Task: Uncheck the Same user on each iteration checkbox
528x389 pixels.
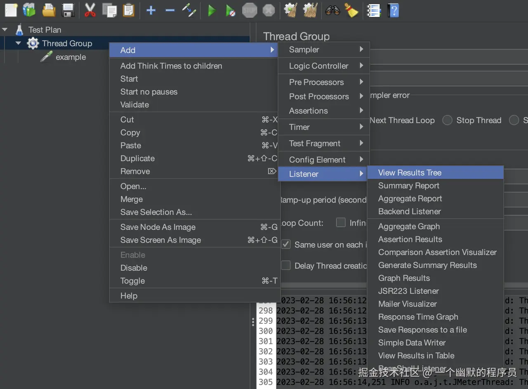Action: point(286,244)
